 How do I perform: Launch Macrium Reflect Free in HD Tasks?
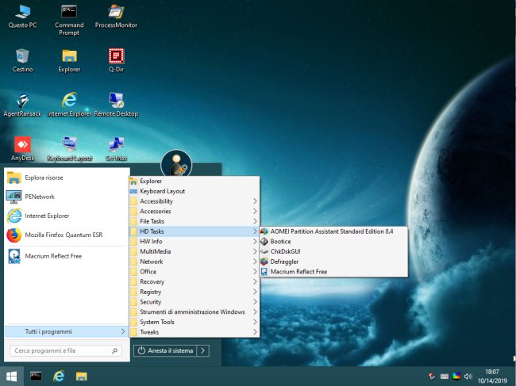[333, 272]
